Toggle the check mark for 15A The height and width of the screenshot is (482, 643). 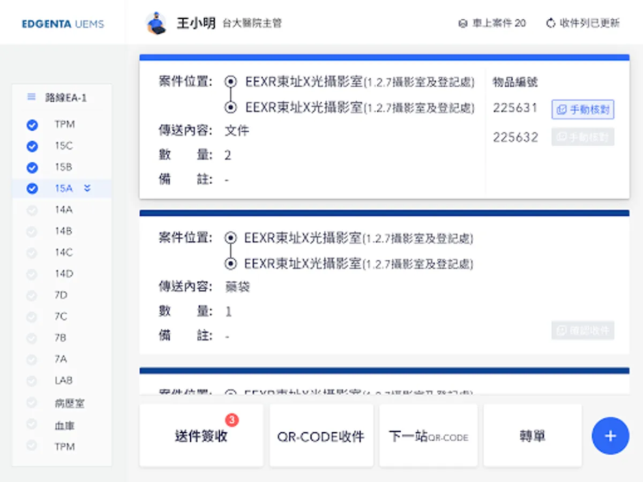point(32,189)
